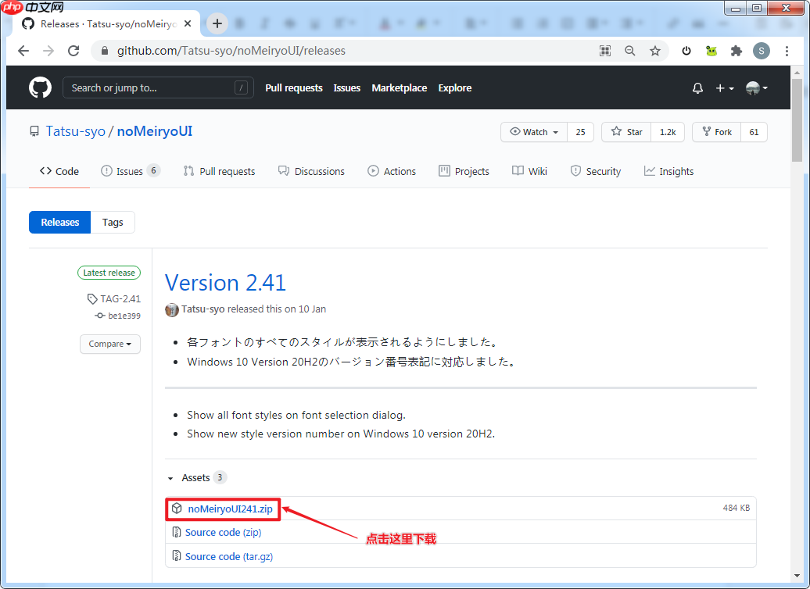The image size is (810, 589).
Task: Reload the page using the refresh icon
Action: pyautogui.click(x=73, y=50)
